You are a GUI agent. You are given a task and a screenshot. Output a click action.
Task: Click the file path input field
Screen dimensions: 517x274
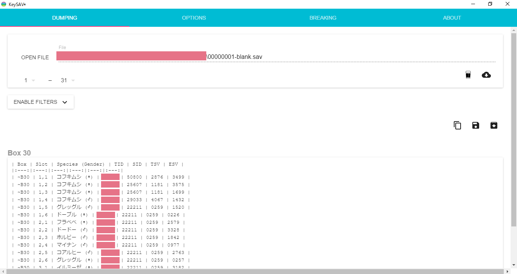pos(276,57)
